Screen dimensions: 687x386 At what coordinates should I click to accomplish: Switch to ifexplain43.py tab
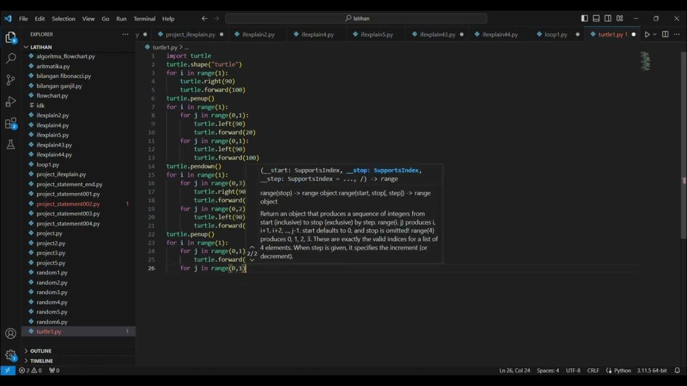[437, 34]
